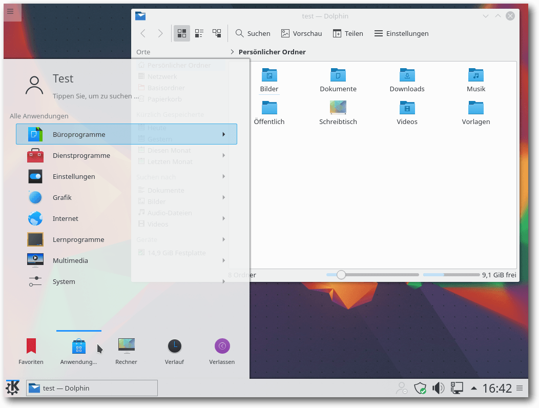The height and width of the screenshot is (408, 539).
Task: Expand the Internet submenu arrow
Action: coord(224,218)
